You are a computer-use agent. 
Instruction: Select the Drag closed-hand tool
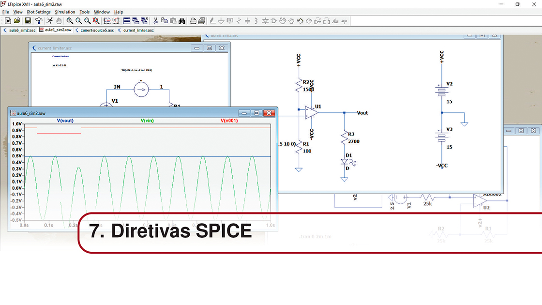pyautogui.click(x=291, y=21)
